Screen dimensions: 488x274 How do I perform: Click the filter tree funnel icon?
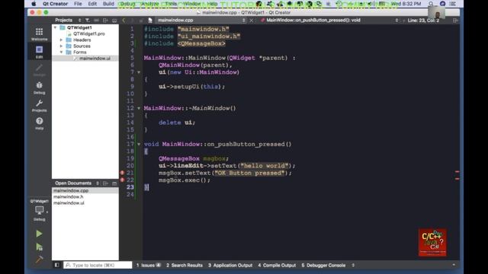[x=88, y=21]
